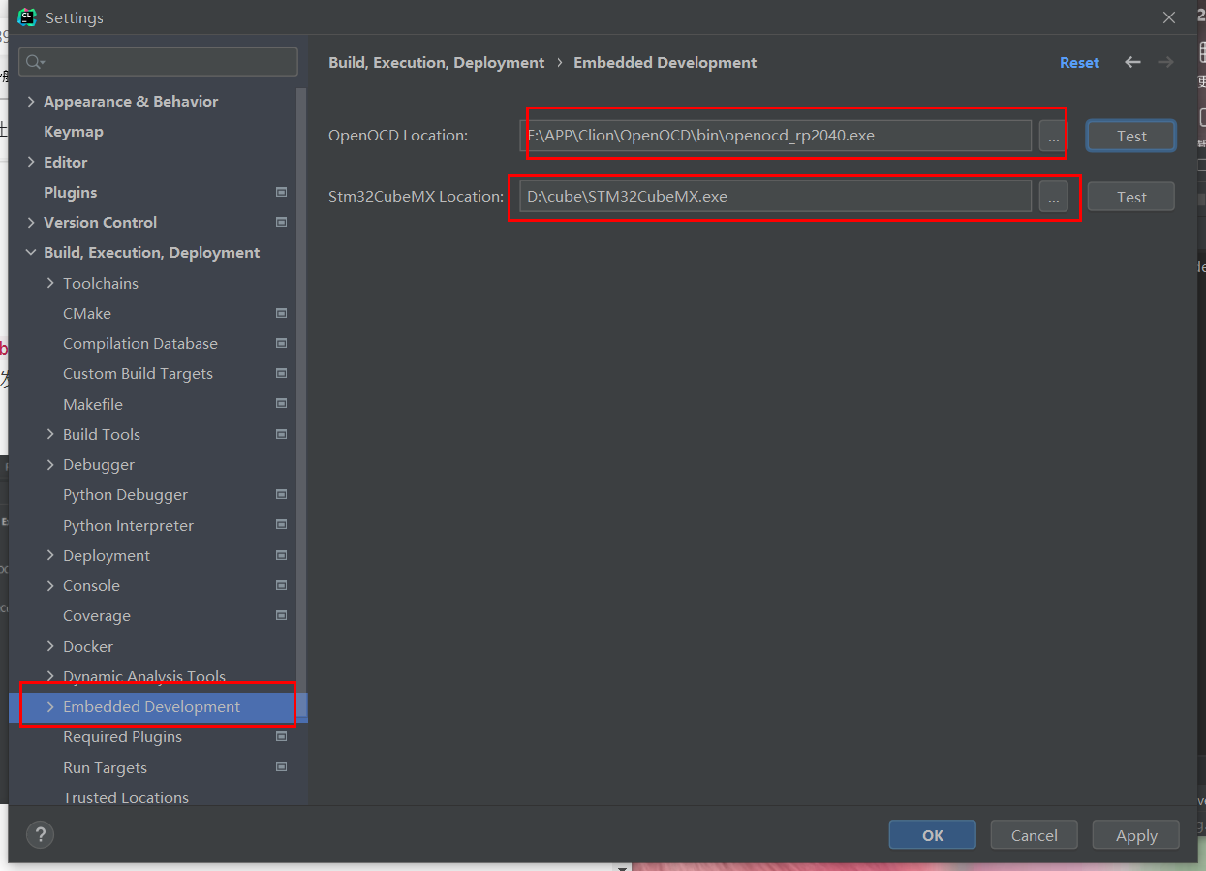The image size is (1206, 871).
Task: Click project-level icon beside Required Plugins
Action: pyautogui.click(x=281, y=736)
